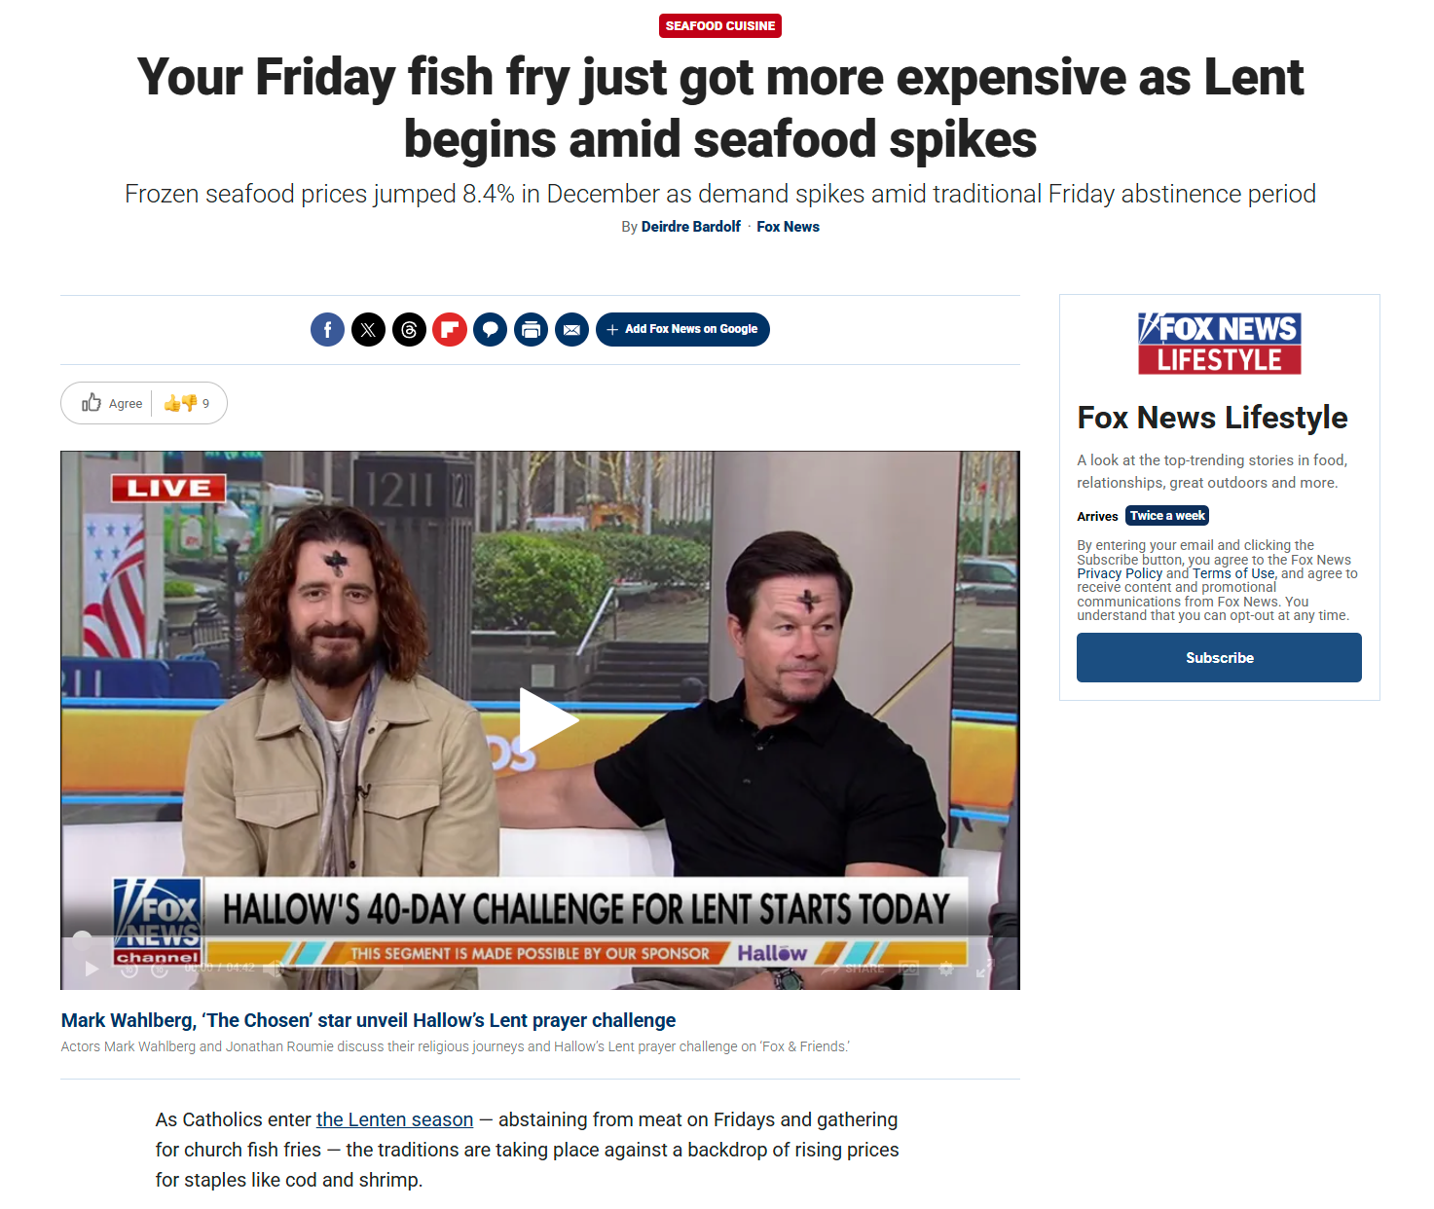Email the article via envelope icon
1434x1209 pixels.
tap(571, 330)
